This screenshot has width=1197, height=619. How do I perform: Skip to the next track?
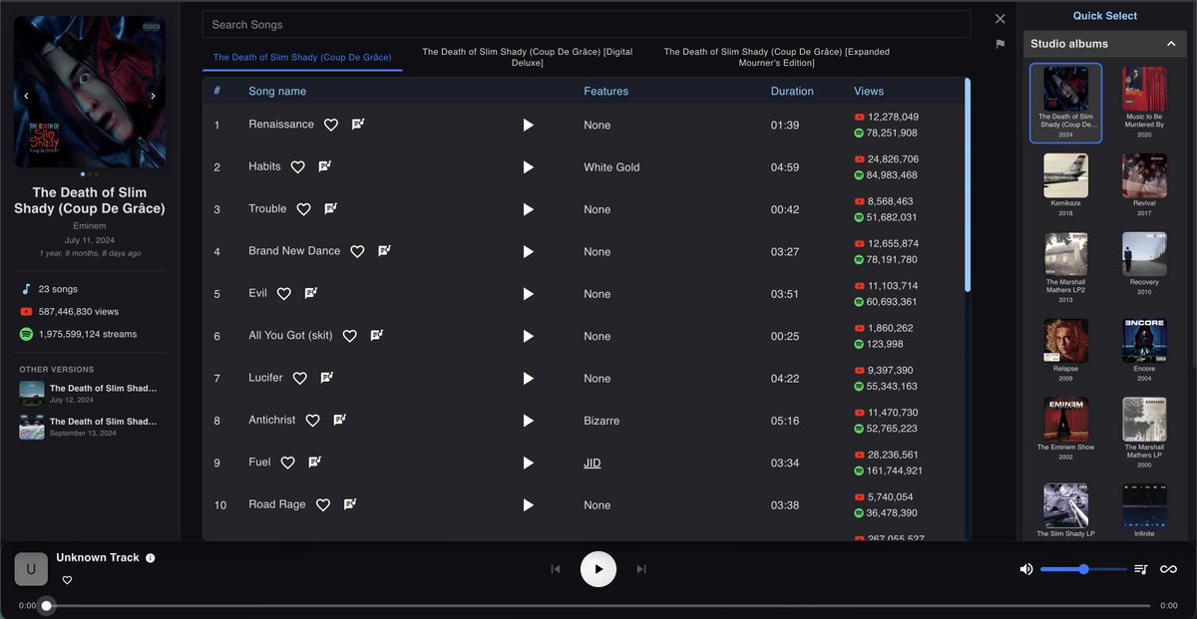pos(641,569)
